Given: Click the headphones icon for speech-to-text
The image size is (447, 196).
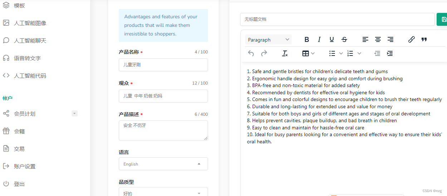Looking at the screenshot, I should (x=6, y=58).
